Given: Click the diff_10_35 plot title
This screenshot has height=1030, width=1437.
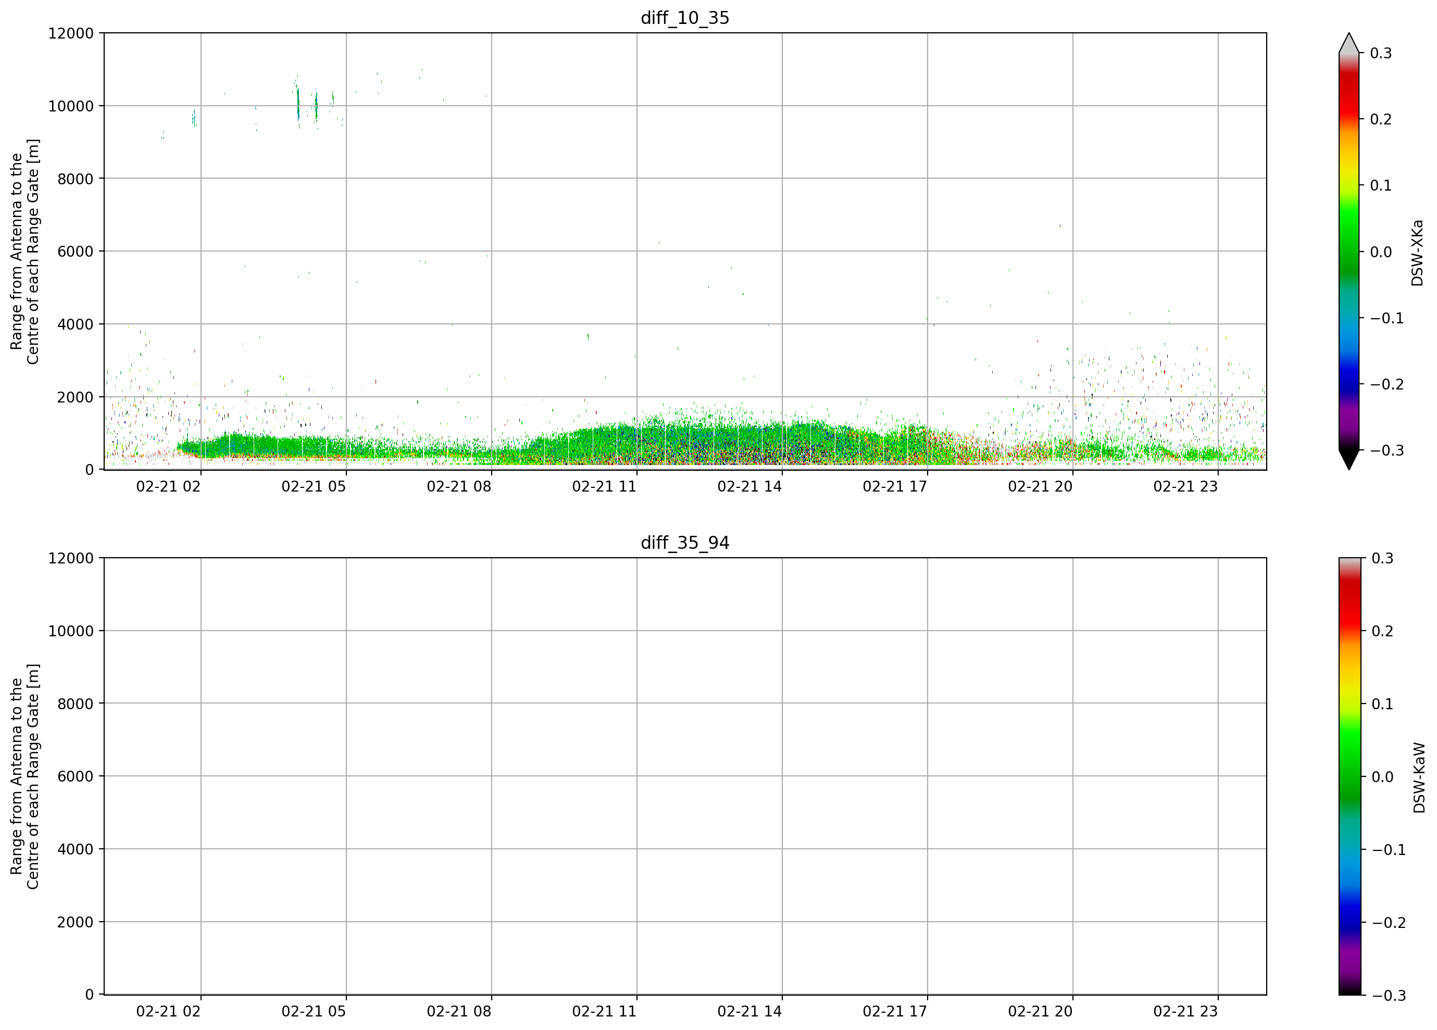Looking at the screenshot, I should pyautogui.click(x=685, y=18).
